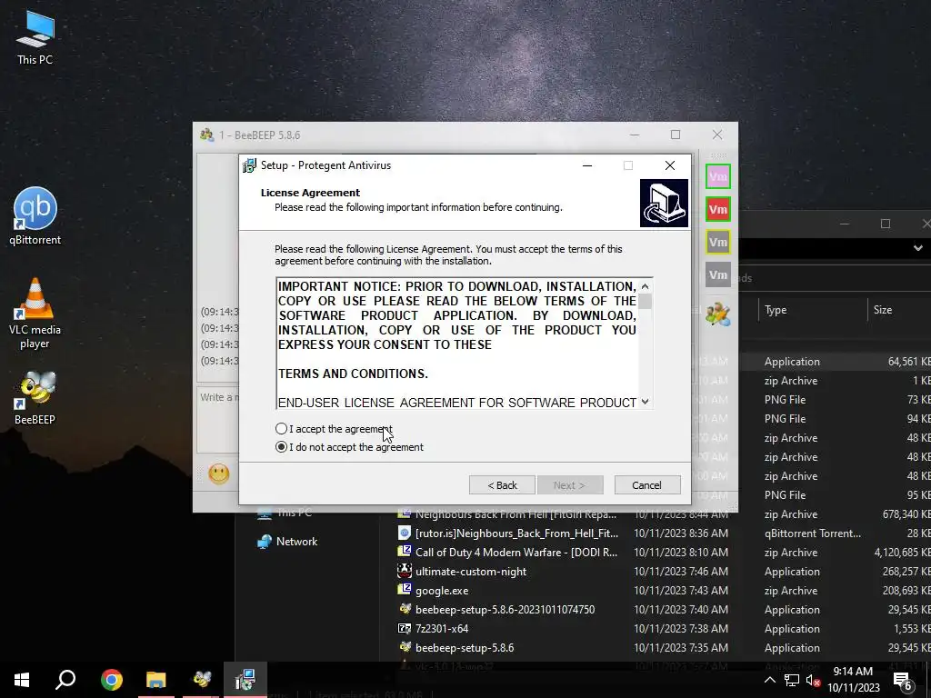Click the BeeBEEP title bar bee icon
The width and height of the screenshot is (931, 698).
coord(206,135)
